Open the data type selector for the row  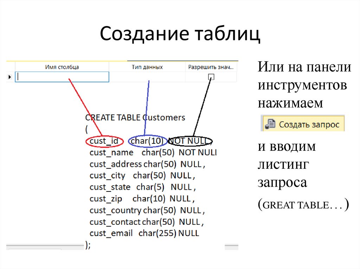tap(147, 77)
